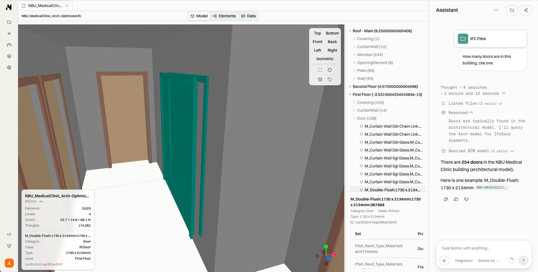Set view to Front
Viewport: 538px width, 272px height.
tap(317, 42)
